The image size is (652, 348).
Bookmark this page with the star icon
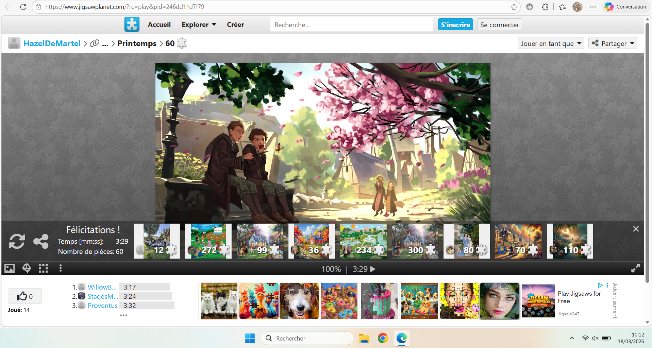tap(514, 7)
